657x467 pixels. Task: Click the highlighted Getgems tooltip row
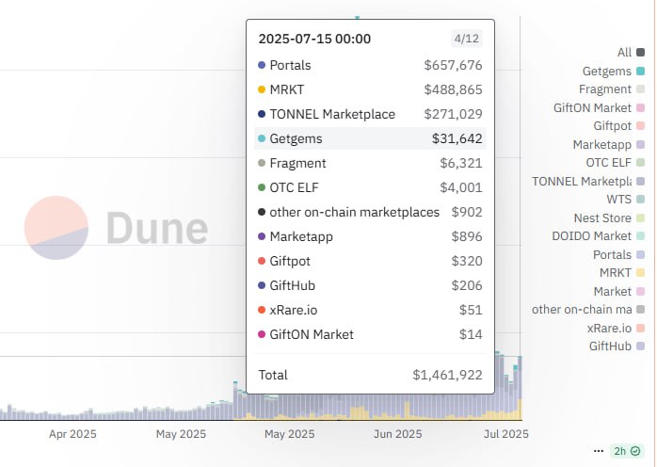(x=370, y=138)
